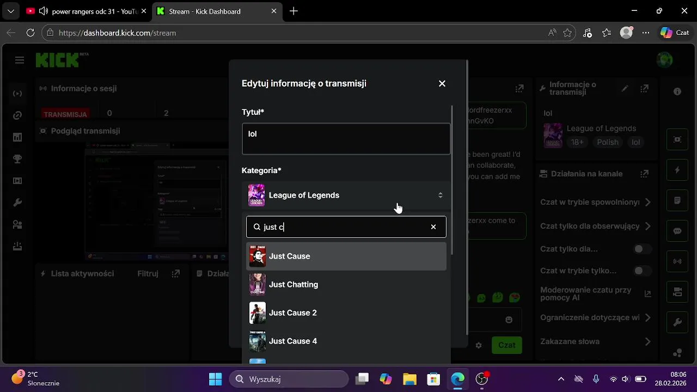Toggle the stream preview widget icon in the right sidebar

[x=677, y=139]
